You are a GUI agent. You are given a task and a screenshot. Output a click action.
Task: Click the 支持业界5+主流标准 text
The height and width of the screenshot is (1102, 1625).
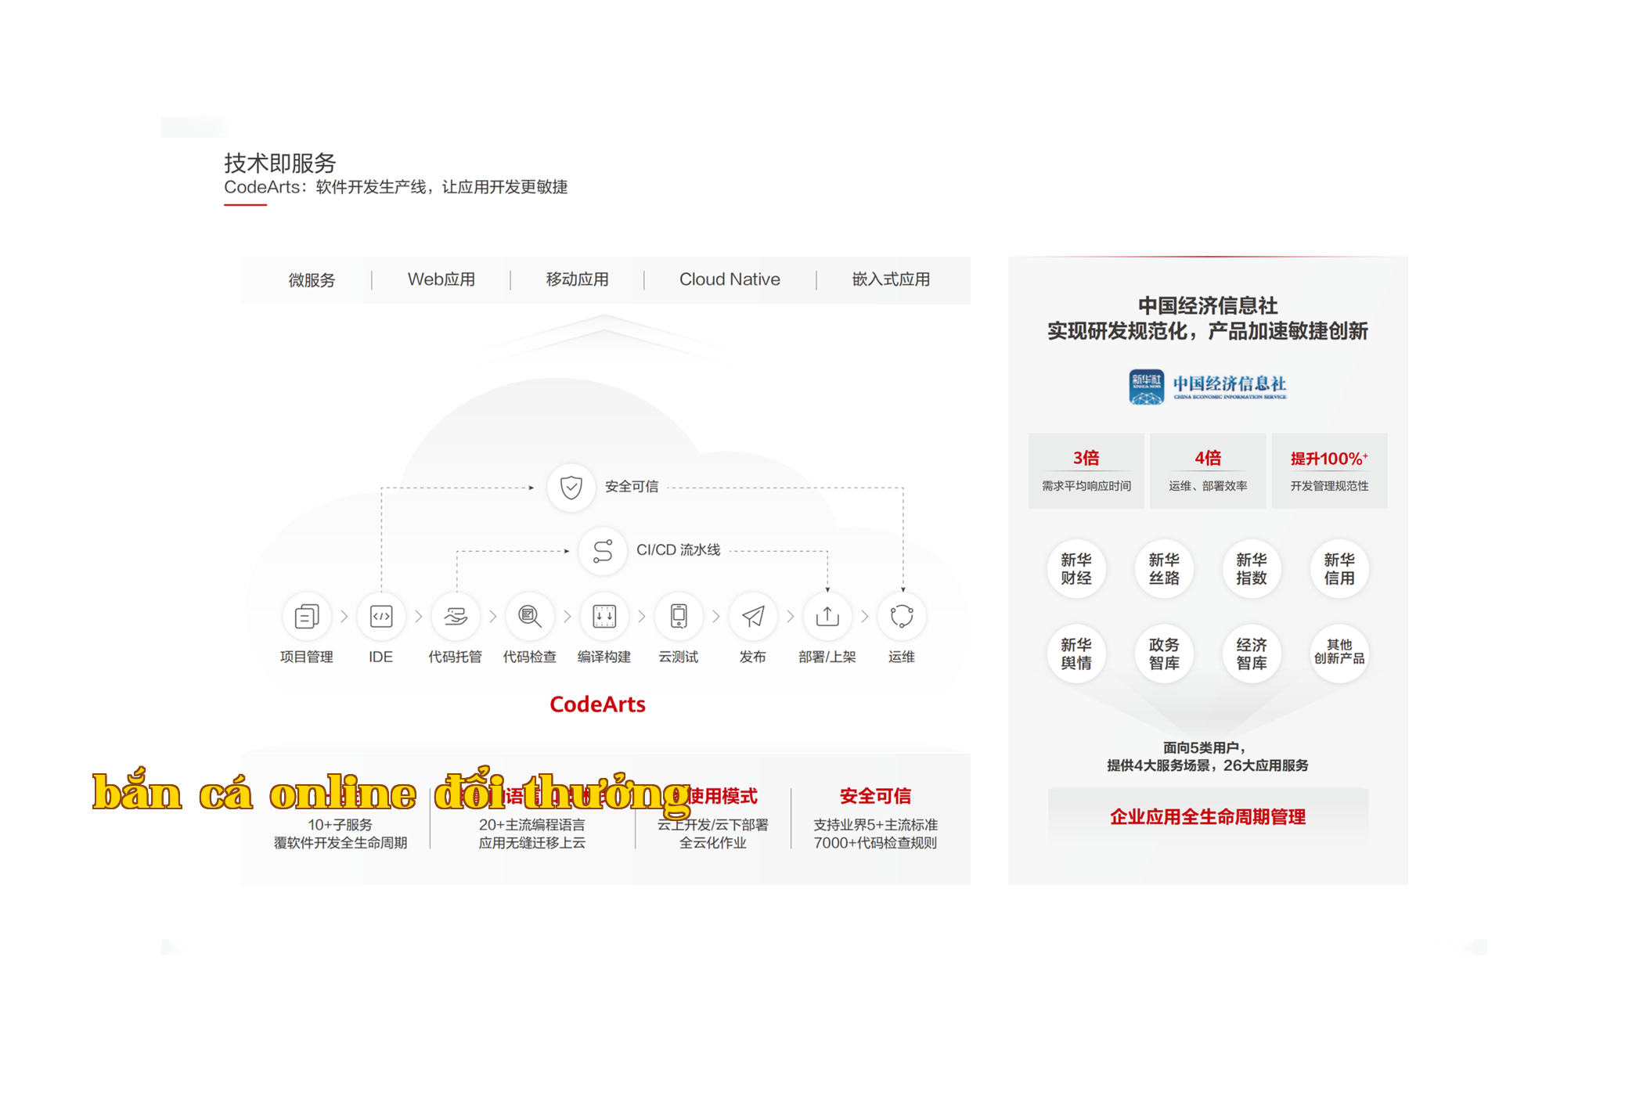pos(875,824)
